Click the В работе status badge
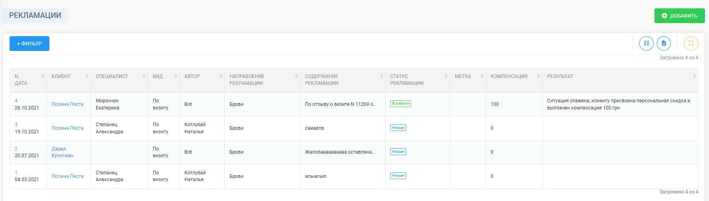Image resolution: width=709 pixels, height=201 pixels. (400, 103)
